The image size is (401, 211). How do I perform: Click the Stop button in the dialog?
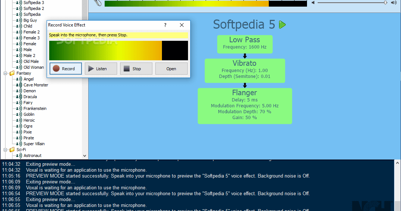click(x=136, y=69)
